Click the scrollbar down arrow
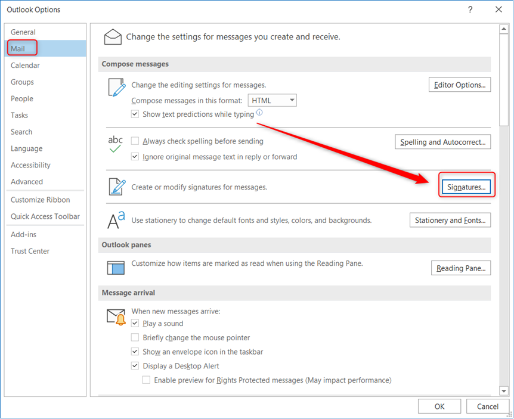 coord(503,391)
